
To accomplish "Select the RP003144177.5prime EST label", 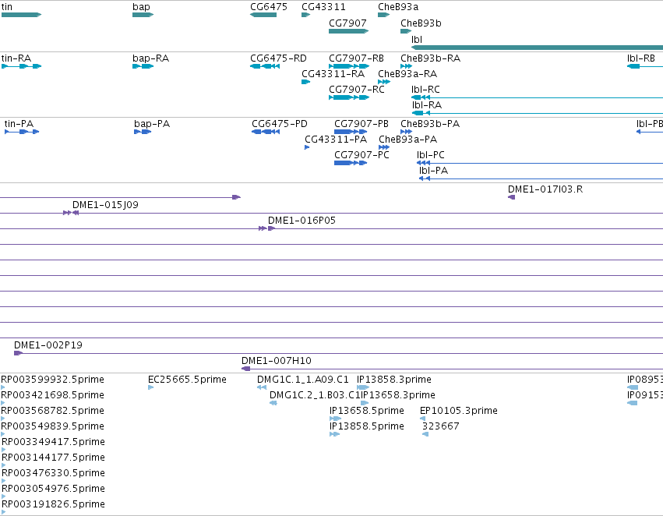I will (53, 458).
